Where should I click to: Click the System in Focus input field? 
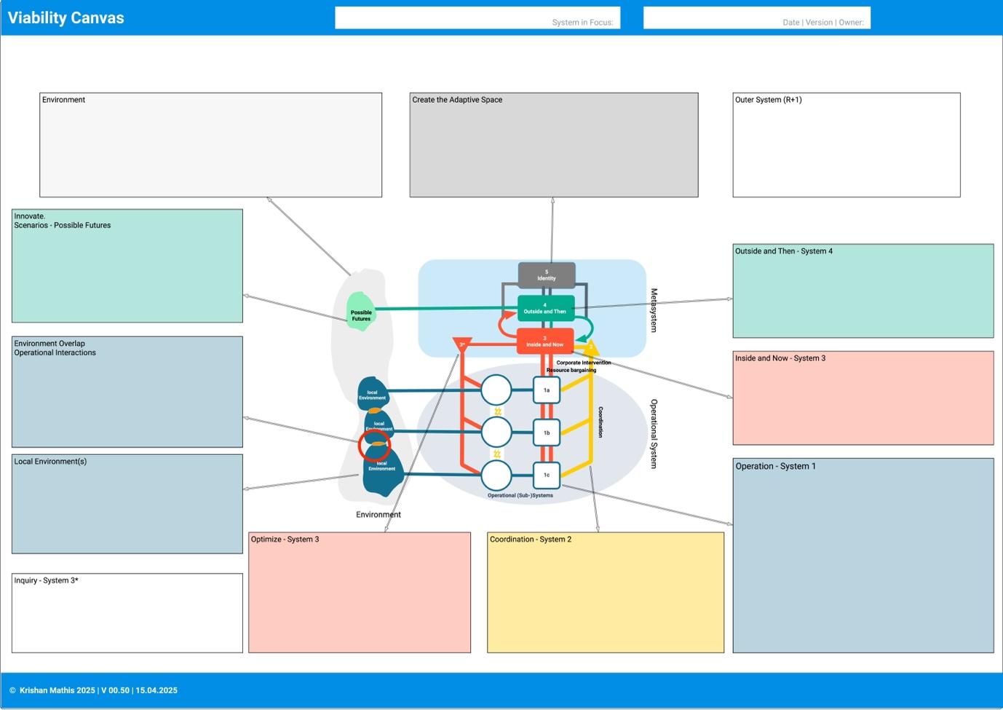pyautogui.click(x=477, y=18)
